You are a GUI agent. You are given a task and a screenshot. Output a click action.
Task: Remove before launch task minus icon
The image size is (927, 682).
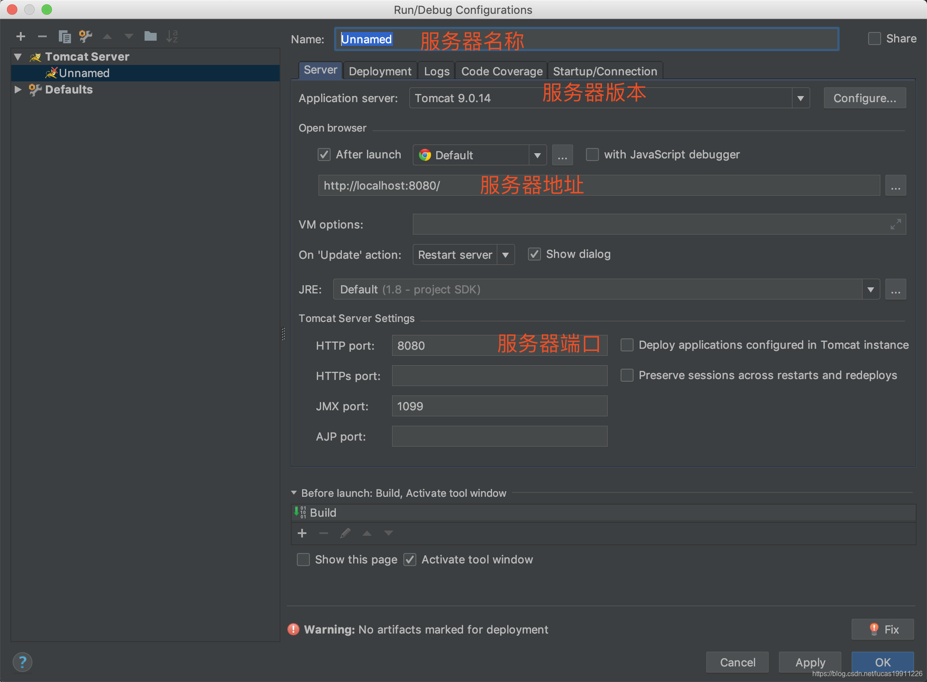coord(324,533)
